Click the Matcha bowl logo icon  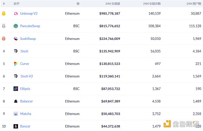point(16,114)
